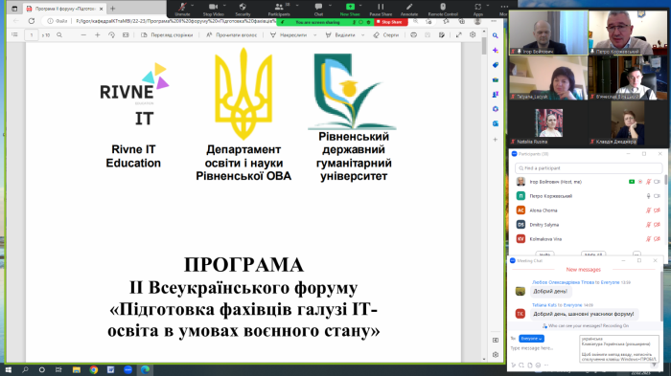This screenshot has height=376, width=671.
Task: Enter PDF full screen mode
Action: (x=459, y=35)
